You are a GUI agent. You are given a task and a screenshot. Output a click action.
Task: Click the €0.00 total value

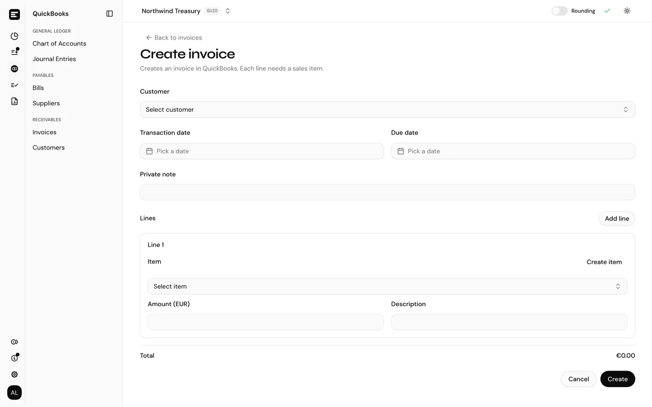click(625, 356)
